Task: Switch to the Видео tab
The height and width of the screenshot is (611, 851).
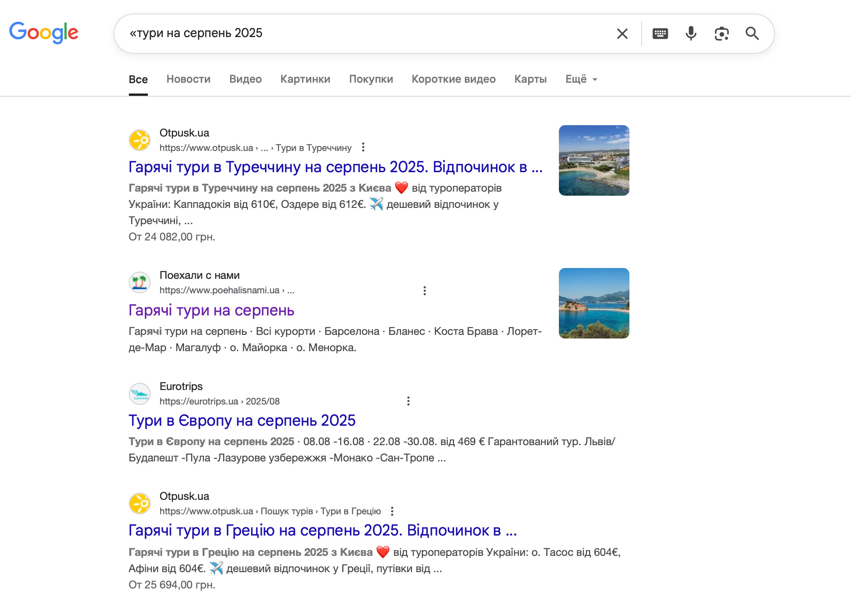Action: point(246,79)
